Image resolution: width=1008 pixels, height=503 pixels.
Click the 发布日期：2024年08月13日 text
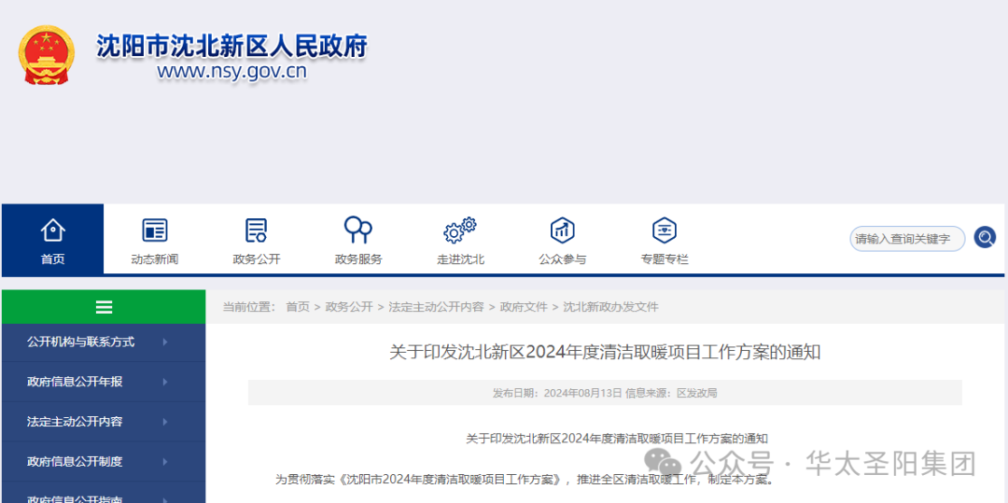click(x=557, y=393)
